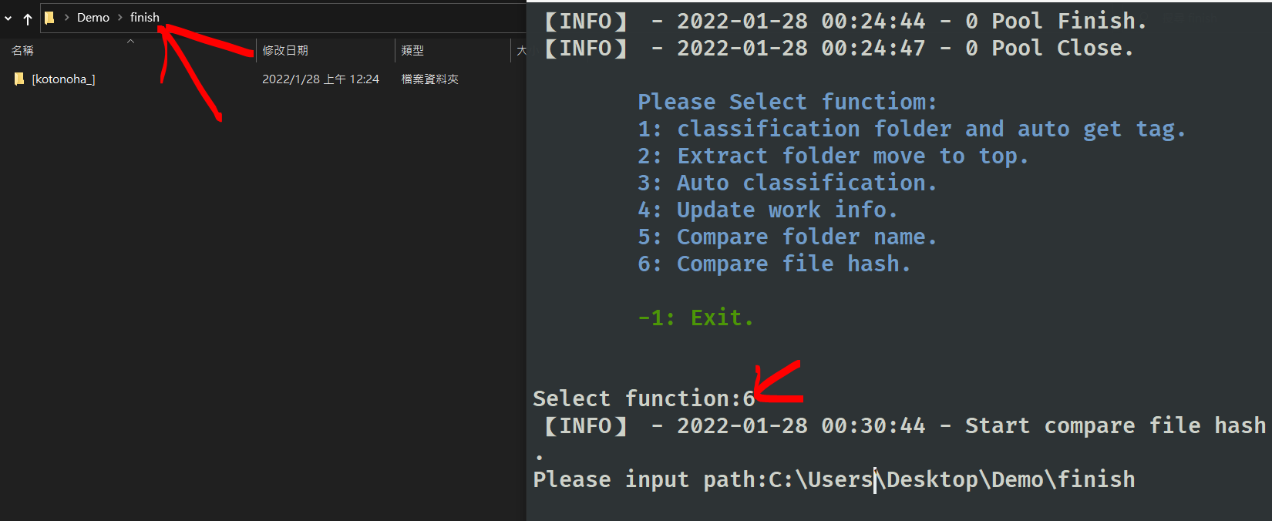This screenshot has height=521, width=1272.
Task: Click the column divider after 修改日期
Action: (x=395, y=51)
